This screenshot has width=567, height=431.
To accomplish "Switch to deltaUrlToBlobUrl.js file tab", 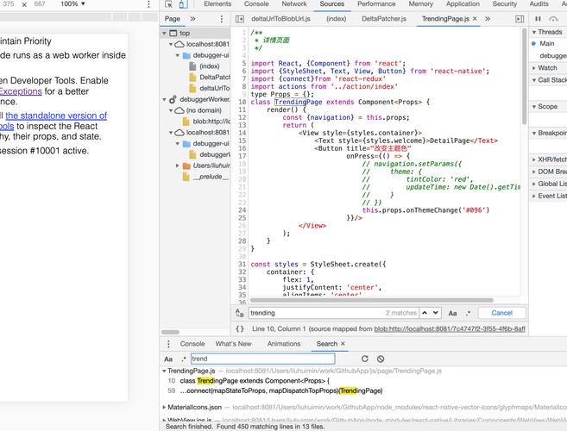I will click(280, 19).
